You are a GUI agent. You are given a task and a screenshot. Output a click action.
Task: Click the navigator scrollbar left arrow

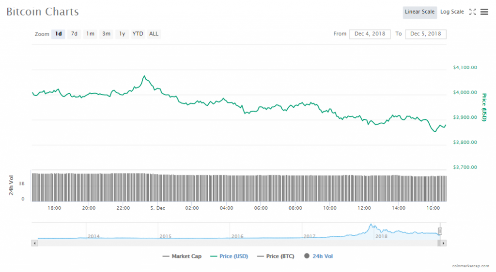click(x=34, y=243)
